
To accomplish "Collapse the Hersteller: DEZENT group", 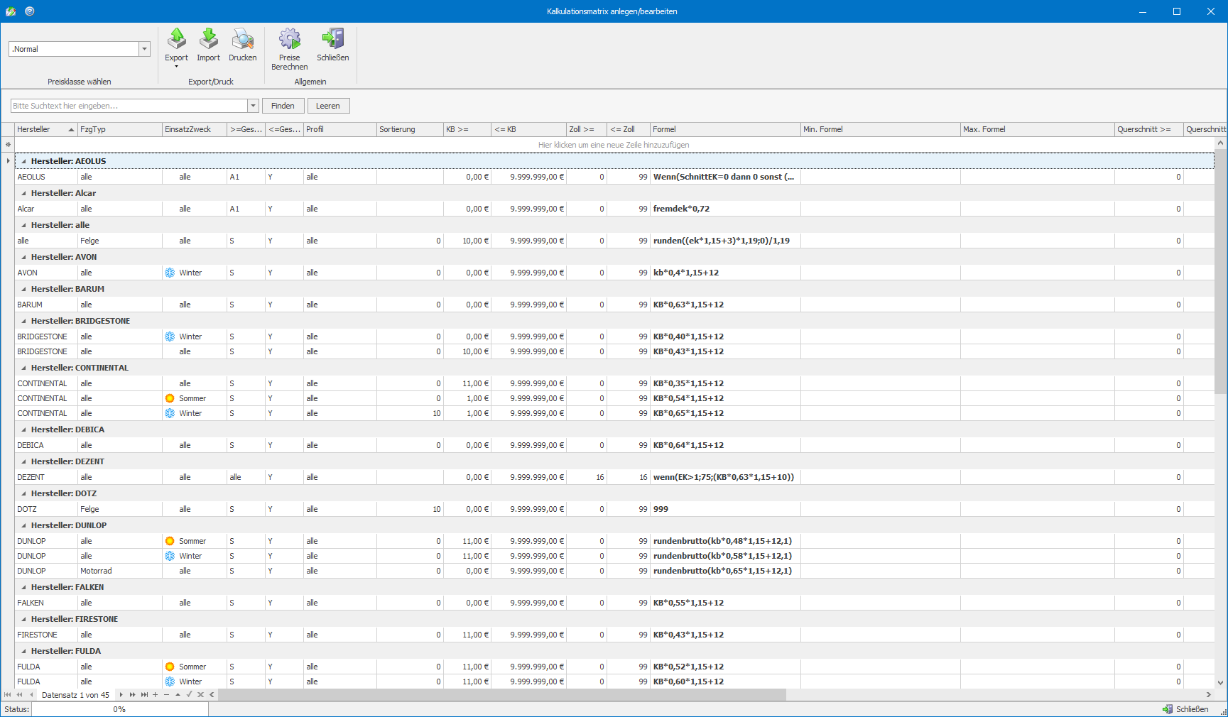I will (x=23, y=461).
